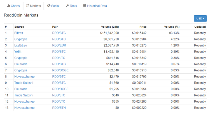This screenshot has height=118, width=215.
Task: Click the wrench icon beside Tools
Action: click(67, 6)
